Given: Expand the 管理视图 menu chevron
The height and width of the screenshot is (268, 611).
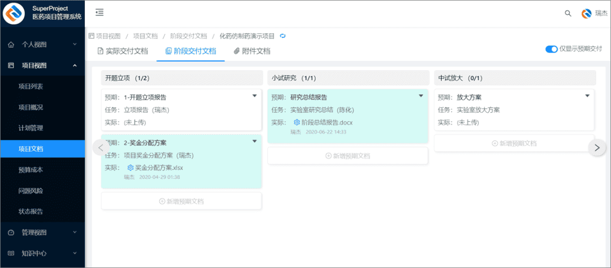Looking at the screenshot, I should point(75,232).
